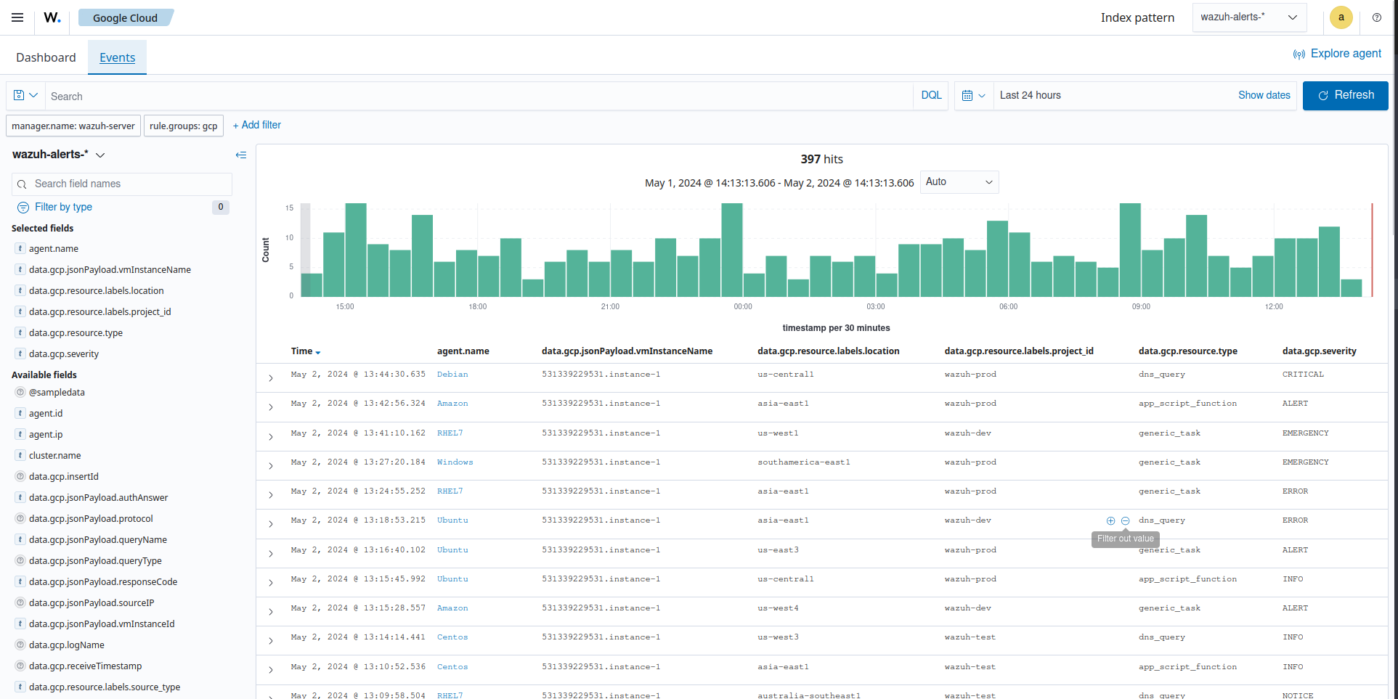Expand the first document row details
This screenshot has height=699, width=1398.
coord(270,377)
